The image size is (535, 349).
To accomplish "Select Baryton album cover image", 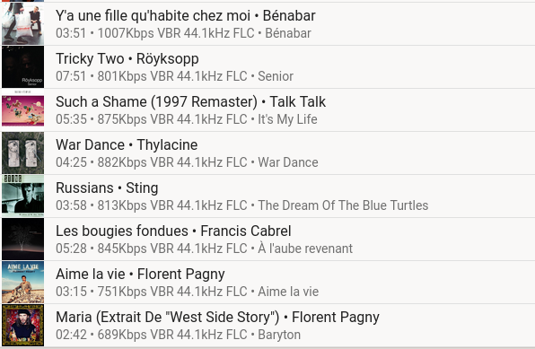I will 22,325.
